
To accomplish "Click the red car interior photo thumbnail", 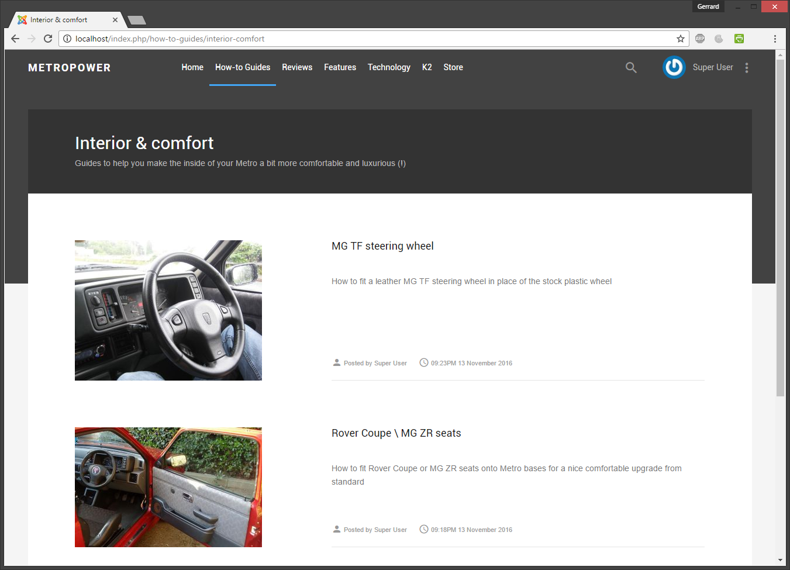I will click(x=168, y=487).
